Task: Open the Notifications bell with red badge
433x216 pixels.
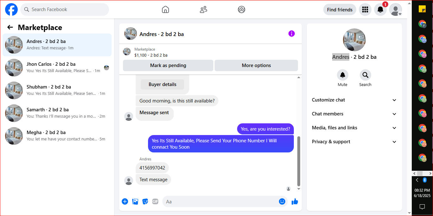Action: pos(380,9)
